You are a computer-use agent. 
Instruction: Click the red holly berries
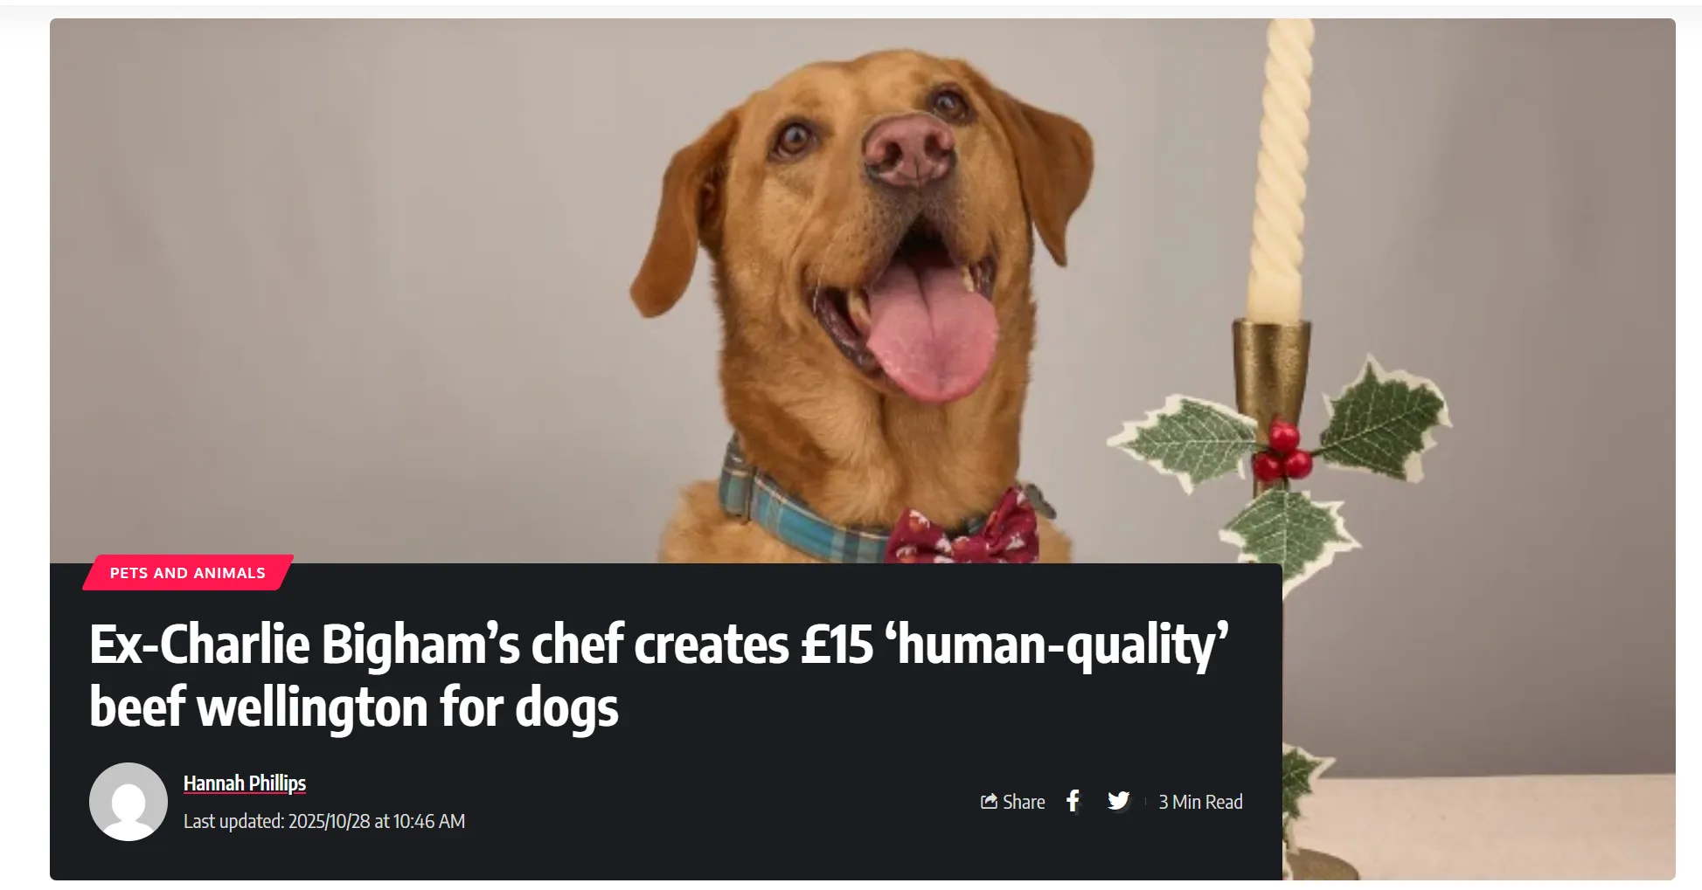(x=1282, y=452)
